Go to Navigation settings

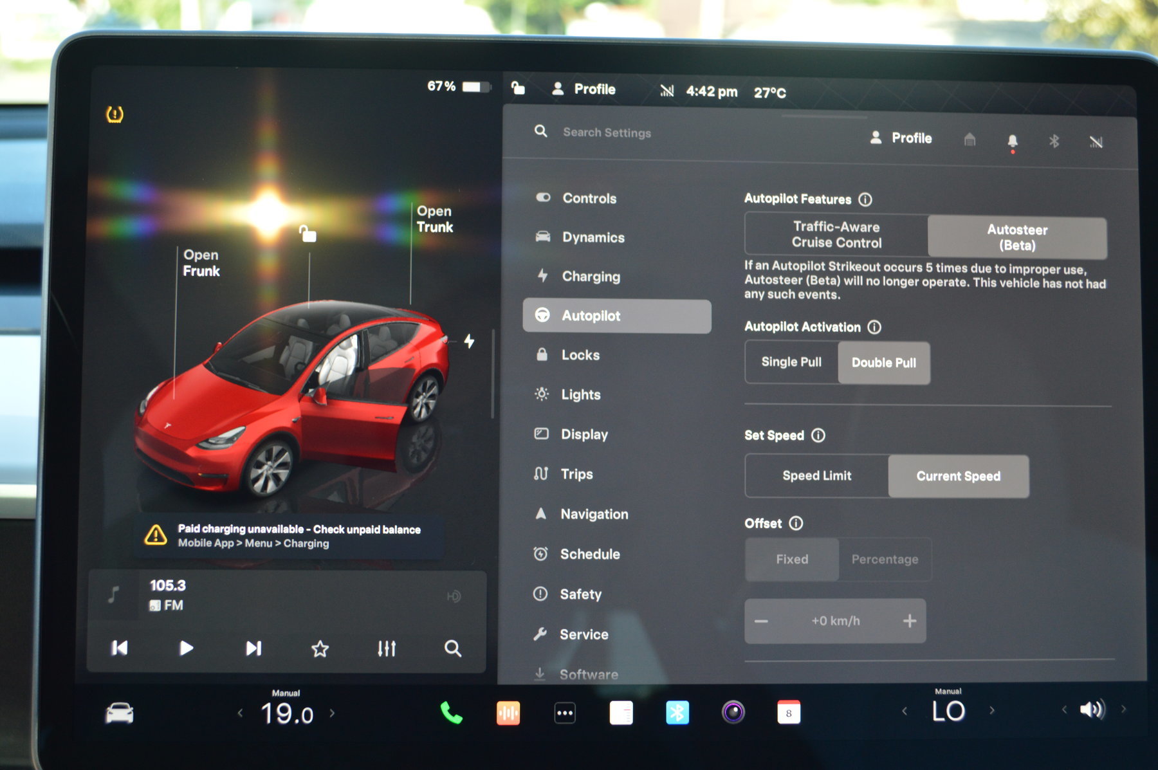tap(594, 514)
